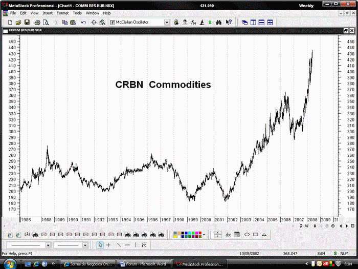Click the ATI tray icon
This screenshot has height=269, width=358.
click(x=326, y=264)
